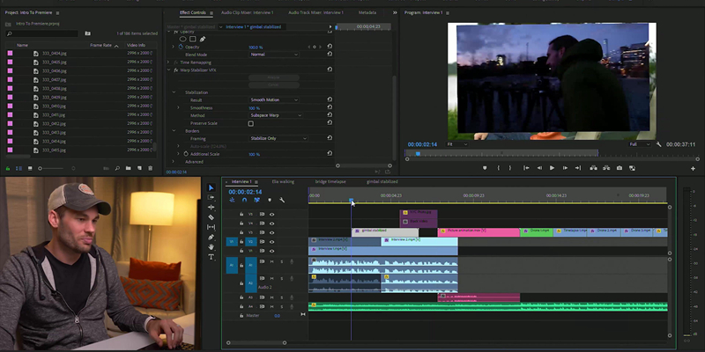Toggle linked selection in the timeline

click(x=256, y=200)
